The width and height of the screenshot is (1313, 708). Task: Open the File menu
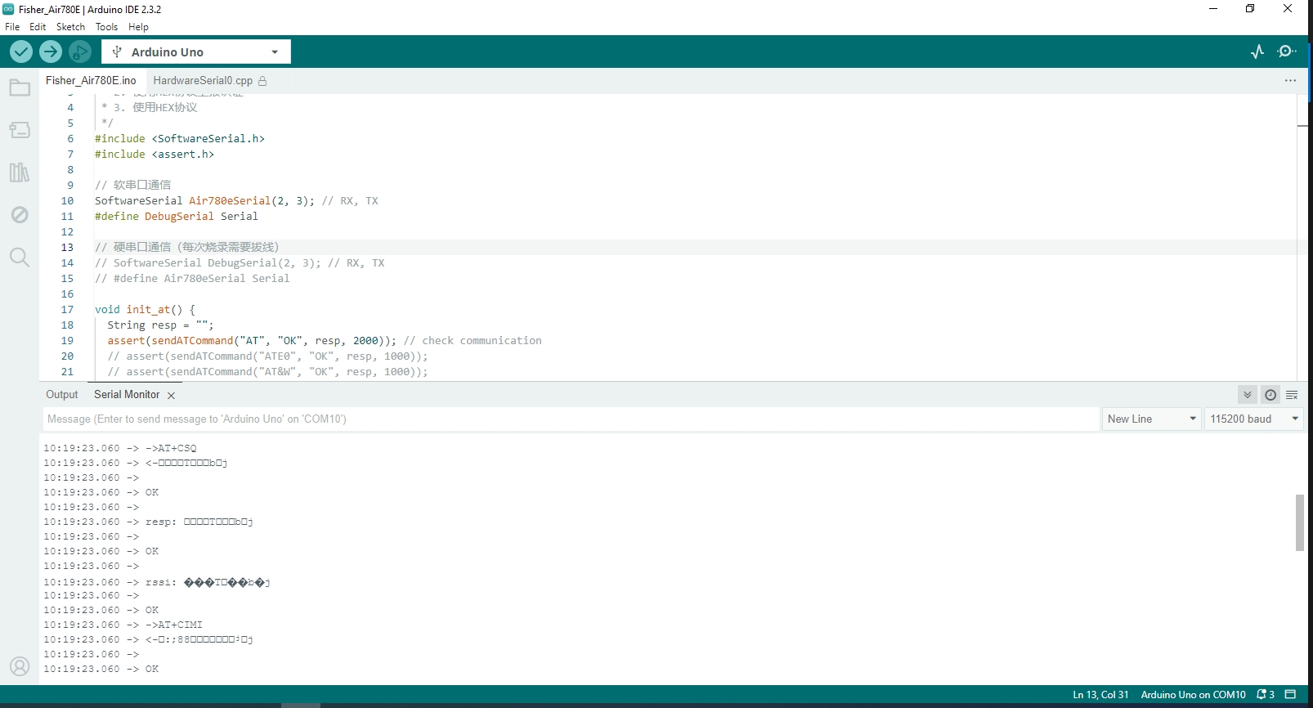(x=12, y=27)
